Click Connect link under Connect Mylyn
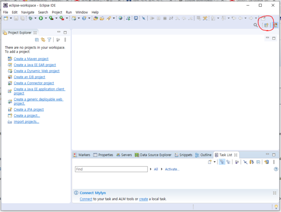 tap(86, 199)
